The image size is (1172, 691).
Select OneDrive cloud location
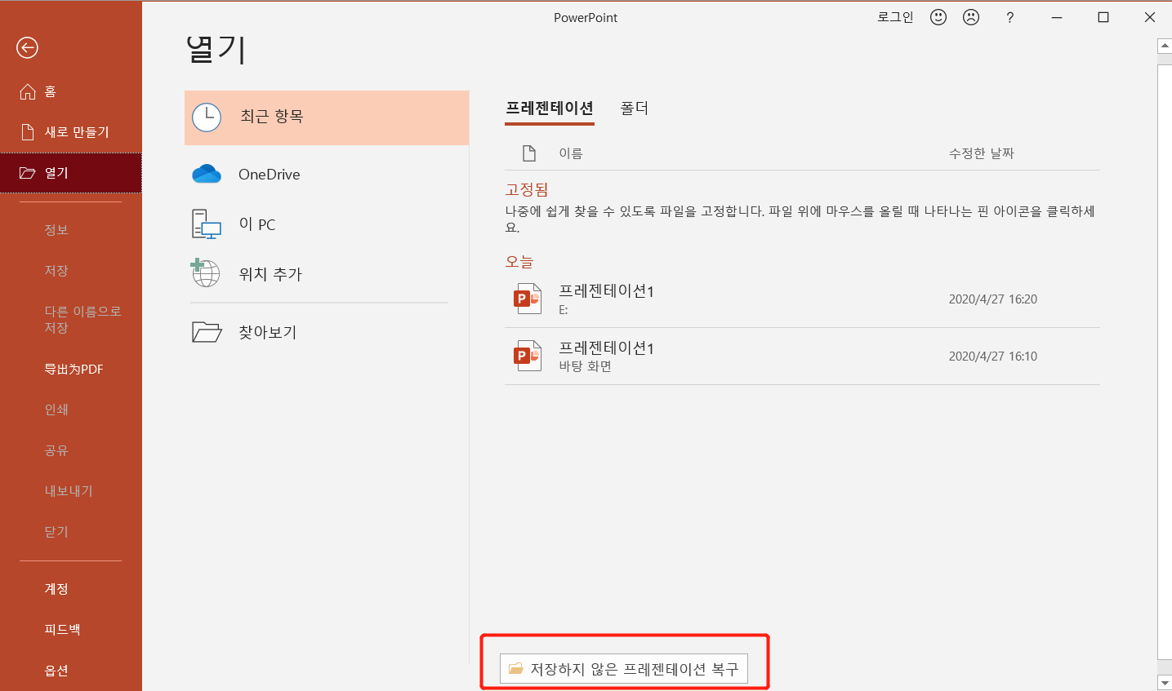click(269, 175)
